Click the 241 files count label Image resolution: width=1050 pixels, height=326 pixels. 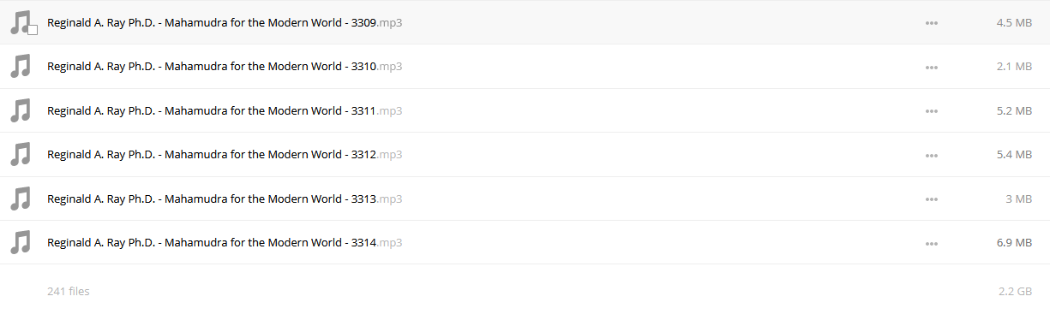pyautogui.click(x=69, y=291)
